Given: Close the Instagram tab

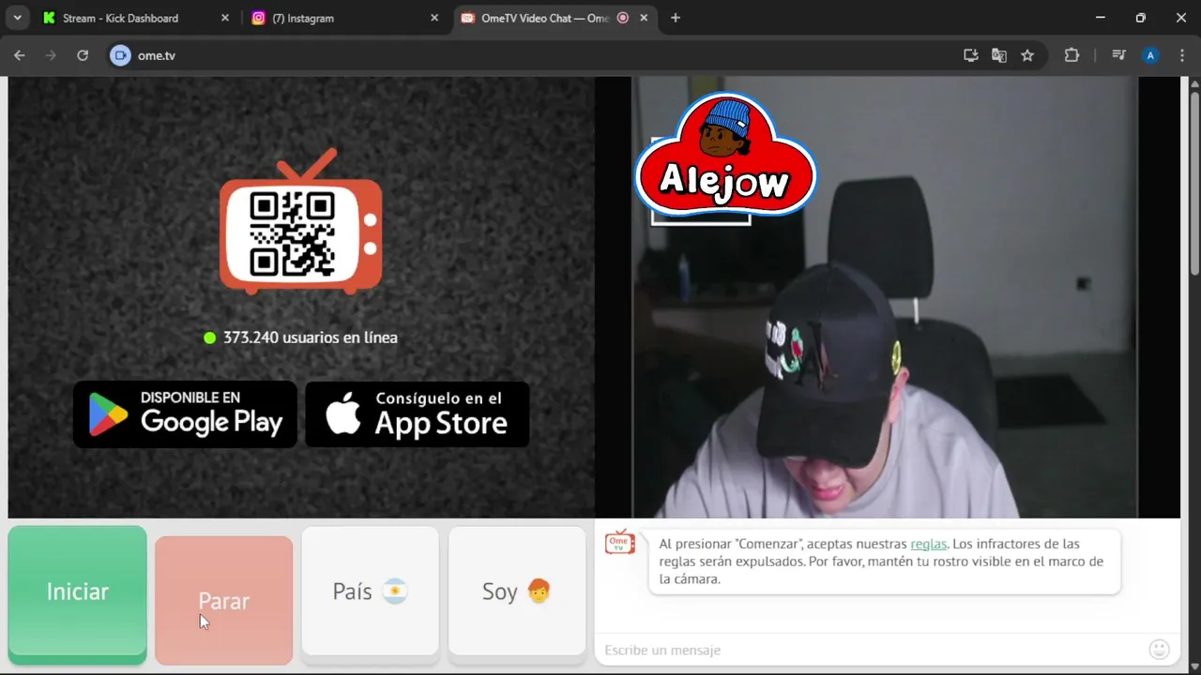Looking at the screenshot, I should (434, 18).
